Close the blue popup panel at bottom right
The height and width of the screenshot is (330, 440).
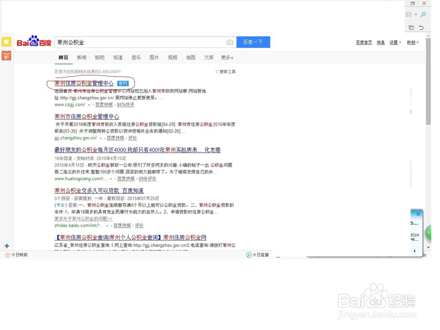pos(418,214)
